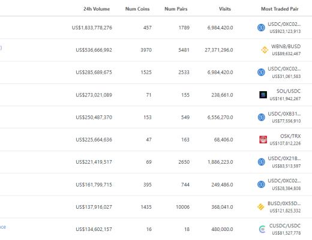Click pairs count 10006
The width and height of the screenshot is (312, 240).
(x=182, y=207)
